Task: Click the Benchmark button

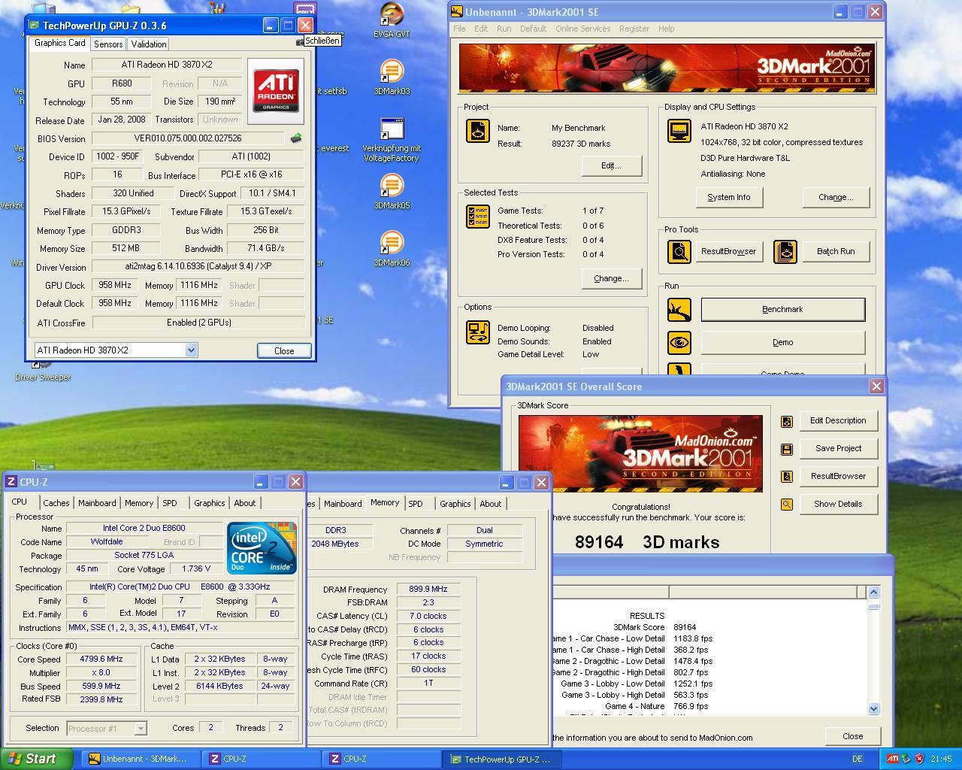Action: click(x=782, y=309)
